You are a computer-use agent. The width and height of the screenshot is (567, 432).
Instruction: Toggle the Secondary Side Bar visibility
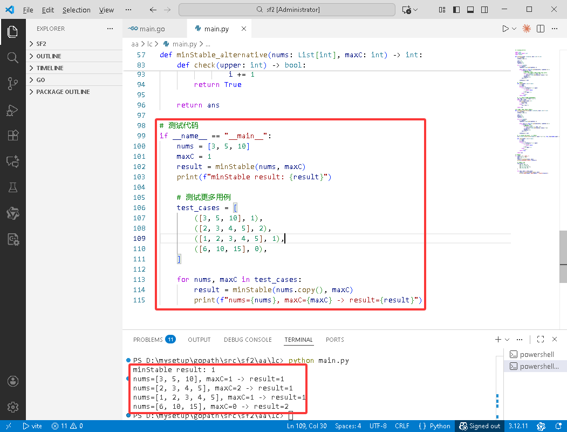point(484,10)
